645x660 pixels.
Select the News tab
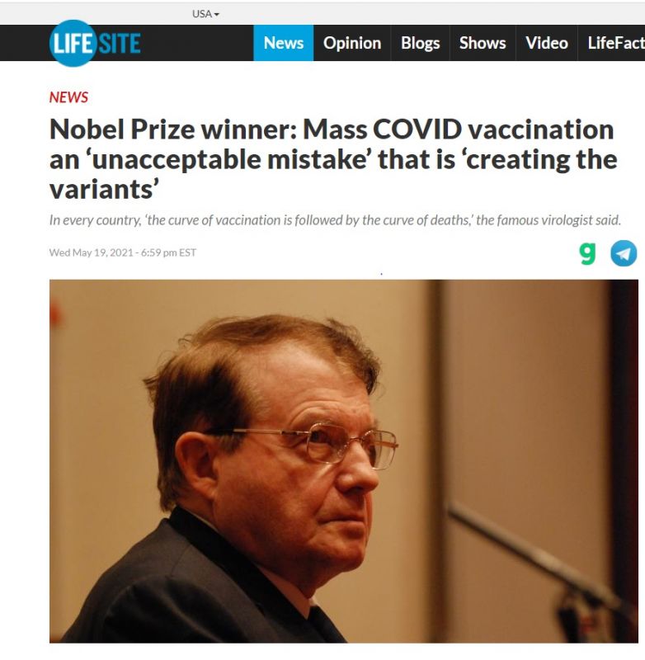coord(283,43)
